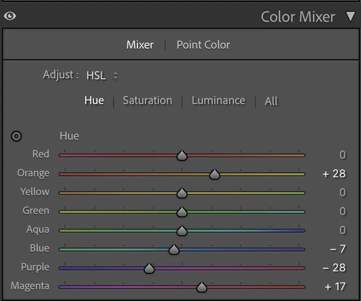Click the Yellow slider label
This screenshot has height=301, width=361.
[x=35, y=192]
